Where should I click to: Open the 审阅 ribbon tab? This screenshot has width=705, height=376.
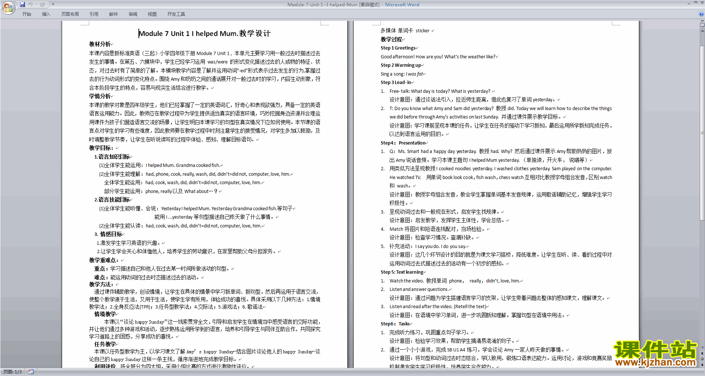tap(133, 14)
